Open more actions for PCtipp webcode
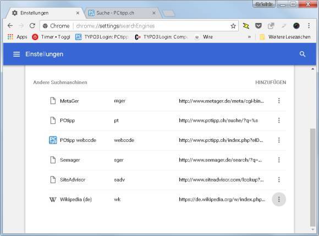The image size is (319, 236). pyautogui.click(x=279, y=140)
